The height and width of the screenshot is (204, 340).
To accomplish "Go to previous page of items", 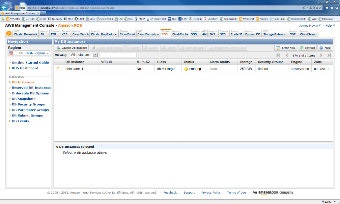I will (287, 56).
